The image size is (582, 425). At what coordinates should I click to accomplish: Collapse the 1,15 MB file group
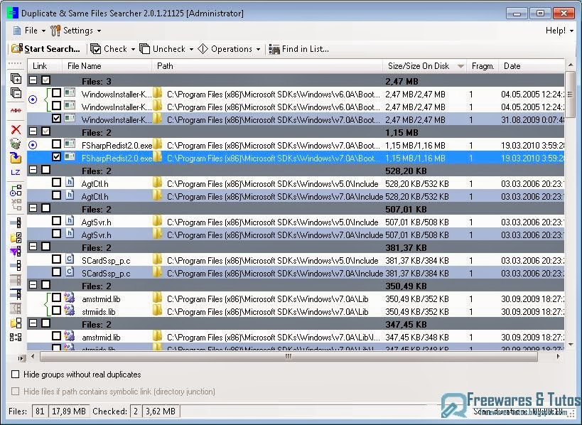coord(33,131)
